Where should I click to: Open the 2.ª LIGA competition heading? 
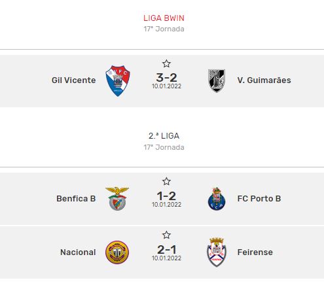164,136
